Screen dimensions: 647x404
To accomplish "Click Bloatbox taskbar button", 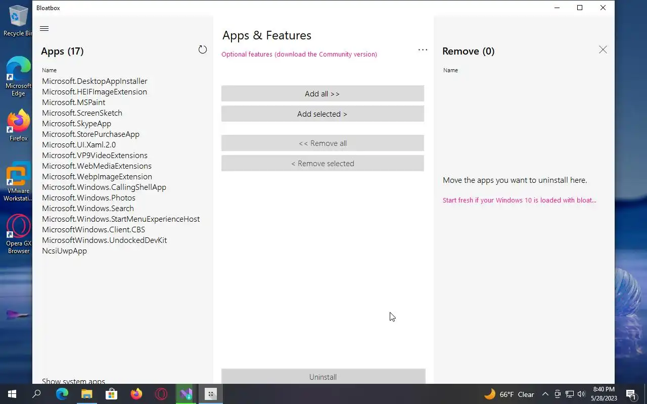I will 211,394.
